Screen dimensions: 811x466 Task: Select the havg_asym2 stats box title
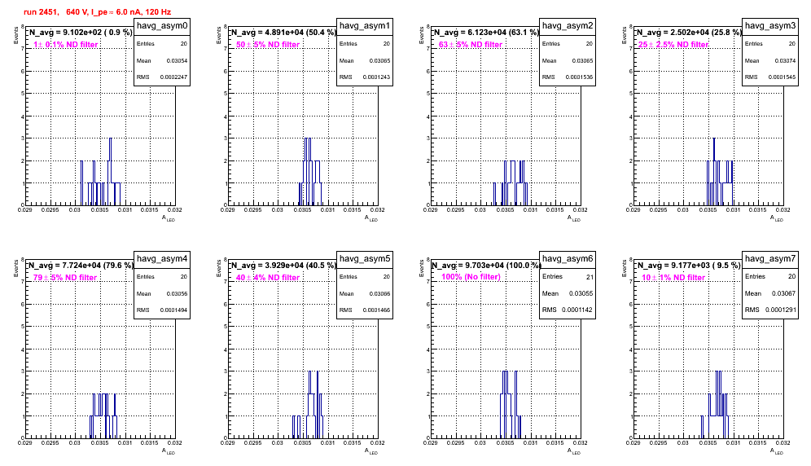pyautogui.click(x=568, y=26)
